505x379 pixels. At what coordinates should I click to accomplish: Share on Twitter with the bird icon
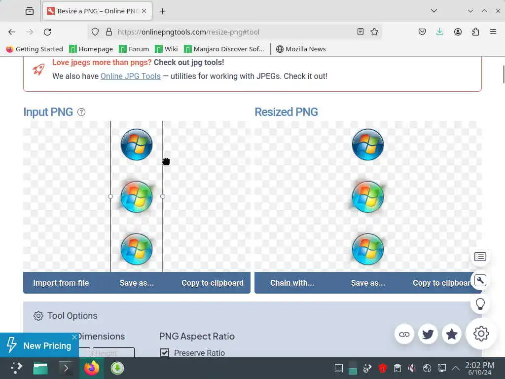tap(428, 334)
